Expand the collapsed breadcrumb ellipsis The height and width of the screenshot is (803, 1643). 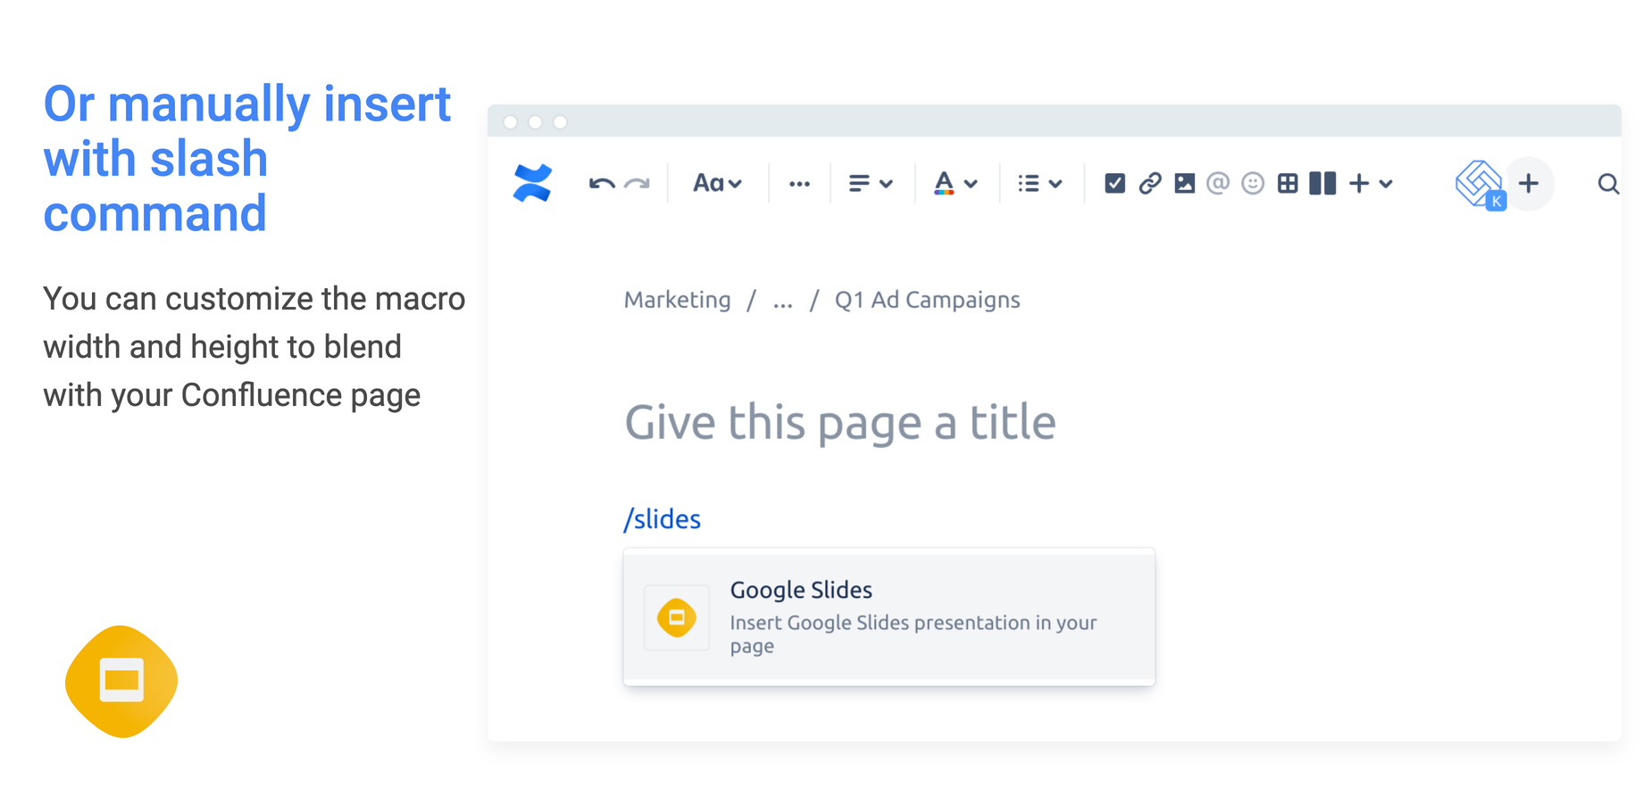click(783, 302)
